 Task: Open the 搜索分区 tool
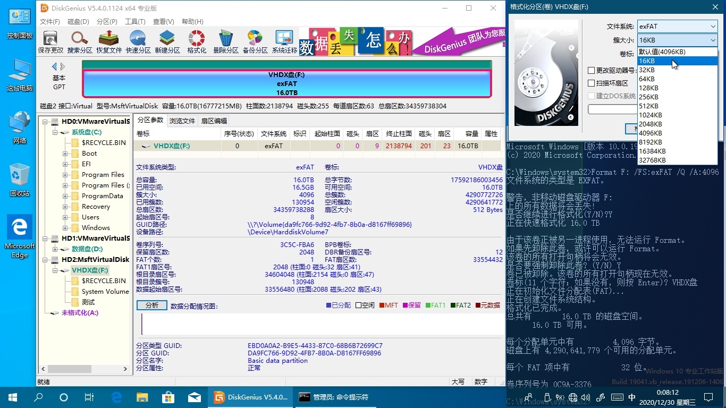click(x=80, y=42)
